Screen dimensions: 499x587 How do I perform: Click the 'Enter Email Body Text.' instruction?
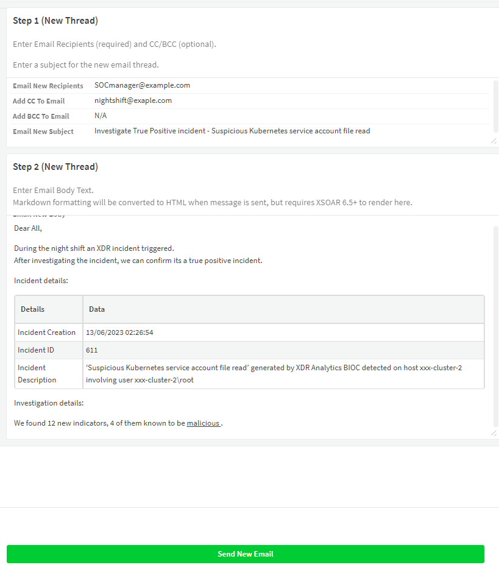point(53,190)
